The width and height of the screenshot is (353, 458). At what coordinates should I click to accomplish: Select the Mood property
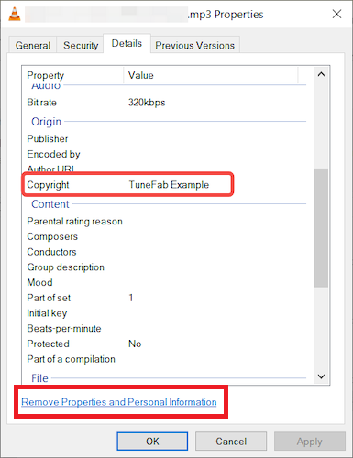(x=39, y=282)
